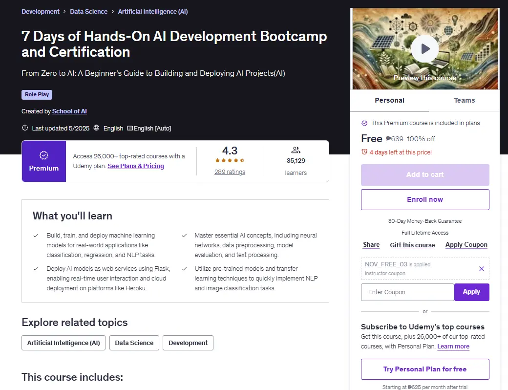Click the Apply coupon button
Image resolution: width=508 pixels, height=390 pixels.
coord(471,292)
